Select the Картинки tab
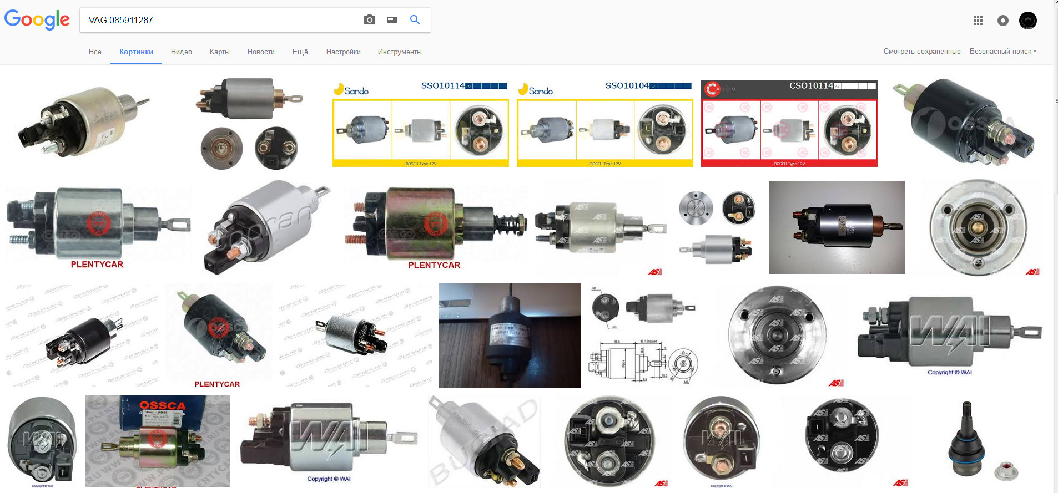Screen dimensions: 1058x493 (x=136, y=52)
